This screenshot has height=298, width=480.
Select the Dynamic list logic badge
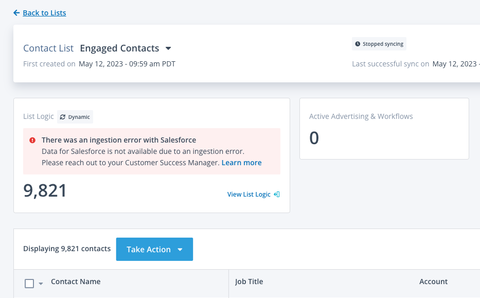pyautogui.click(x=75, y=117)
